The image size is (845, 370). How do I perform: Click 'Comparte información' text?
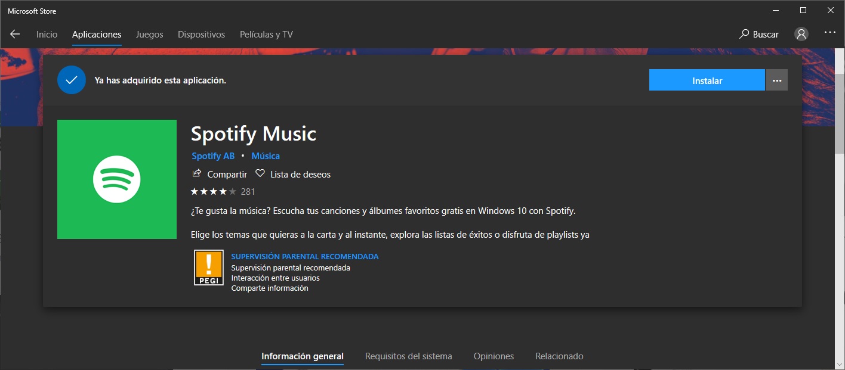pyautogui.click(x=270, y=288)
